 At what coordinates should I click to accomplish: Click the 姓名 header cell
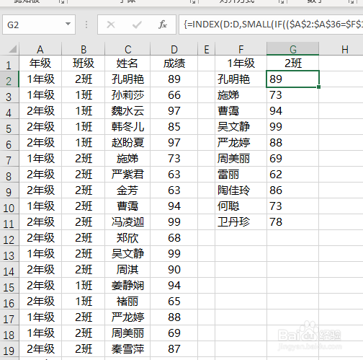pos(127,63)
